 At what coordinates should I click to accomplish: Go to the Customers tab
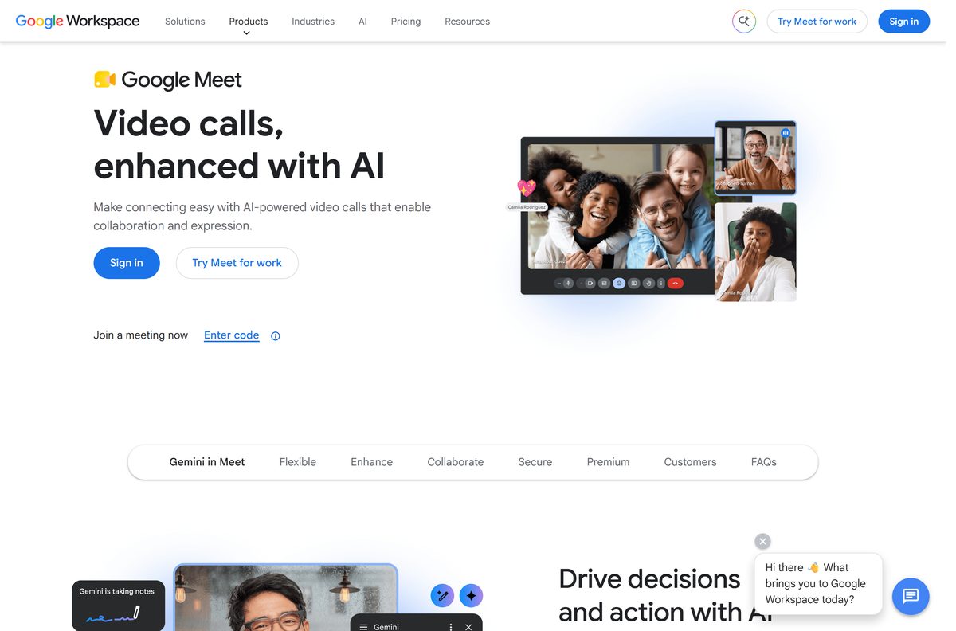point(690,462)
